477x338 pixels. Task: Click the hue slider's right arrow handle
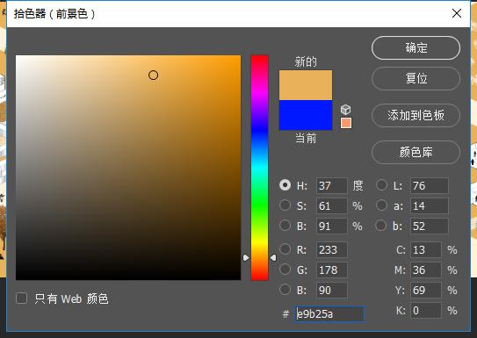click(273, 258)
